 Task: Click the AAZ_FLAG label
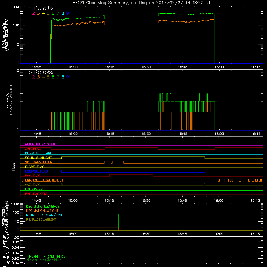(x=33, y=185)
